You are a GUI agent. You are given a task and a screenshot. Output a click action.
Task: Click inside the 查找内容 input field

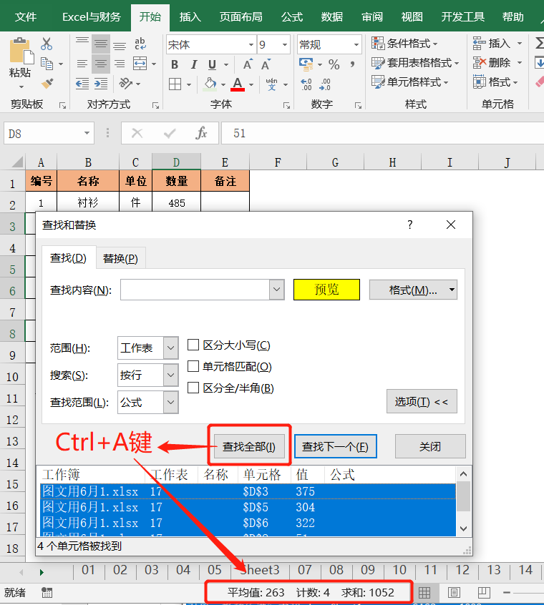point(195,290)
